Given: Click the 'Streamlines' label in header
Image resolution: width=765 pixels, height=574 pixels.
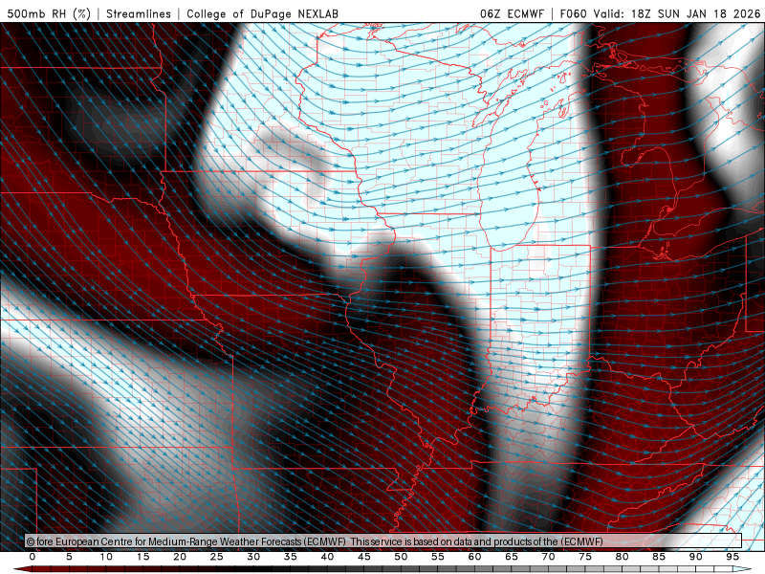Looking at the screenshot, I should (139, 13).
